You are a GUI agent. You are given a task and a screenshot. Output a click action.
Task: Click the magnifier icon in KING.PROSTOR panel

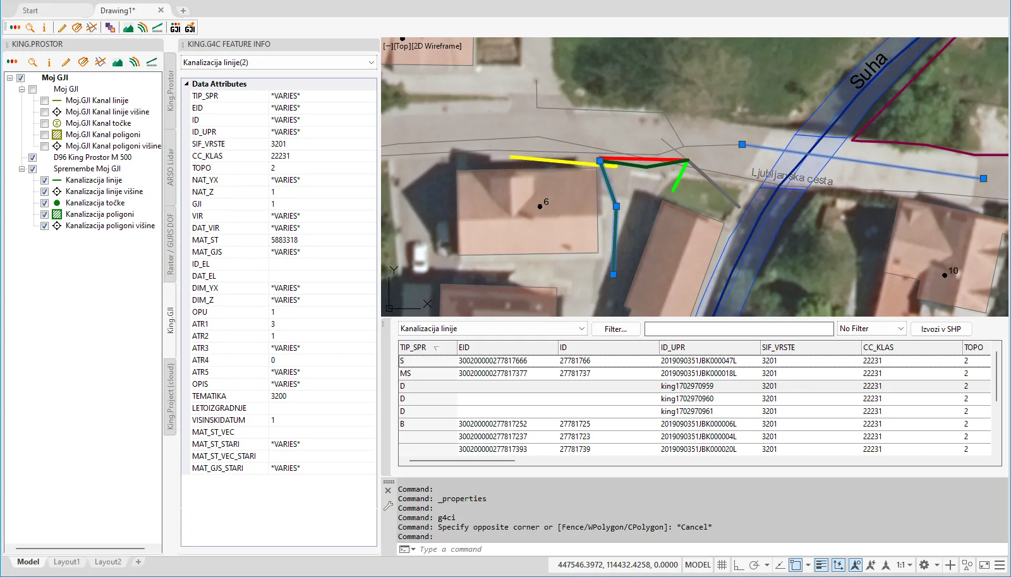point(32,62)
